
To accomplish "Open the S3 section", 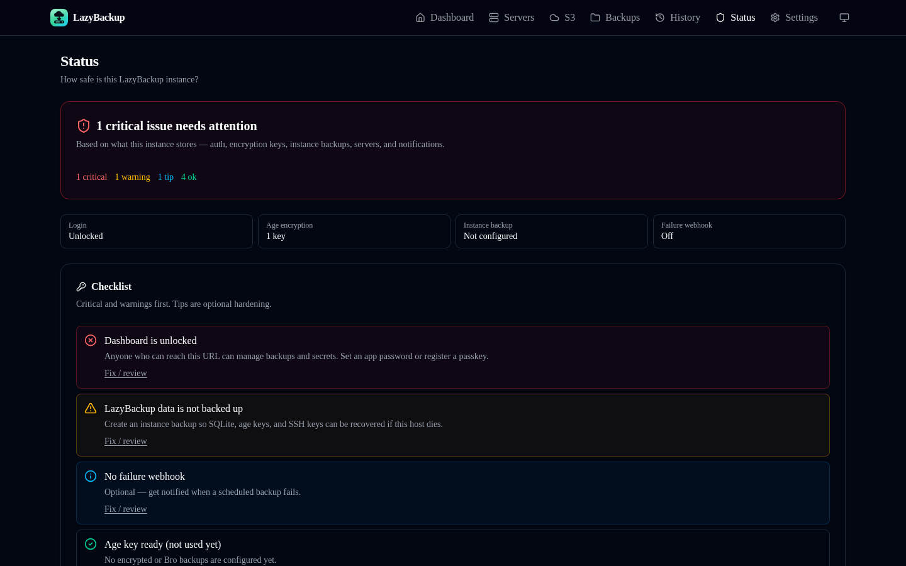I will [x=562, y=18].
